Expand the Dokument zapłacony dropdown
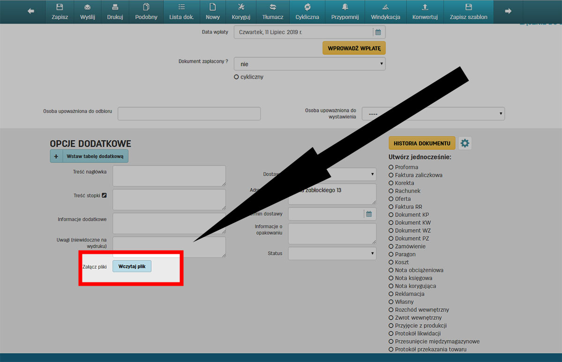The image size is (562, 362). (x=309, y=64)
